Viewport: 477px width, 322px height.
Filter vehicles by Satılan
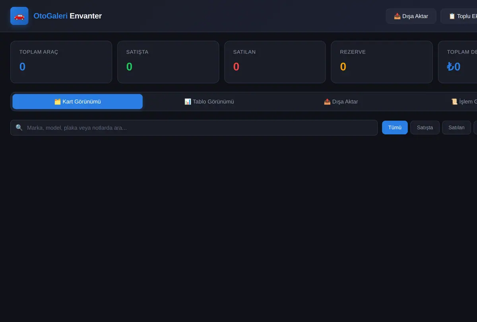456,127
